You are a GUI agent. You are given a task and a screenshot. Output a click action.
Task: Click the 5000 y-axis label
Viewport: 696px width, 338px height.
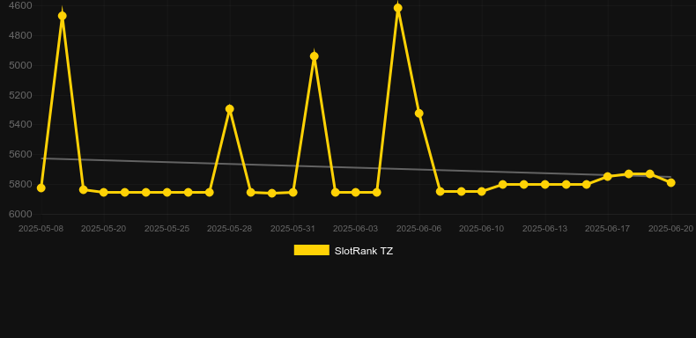[x=20, y=65]
